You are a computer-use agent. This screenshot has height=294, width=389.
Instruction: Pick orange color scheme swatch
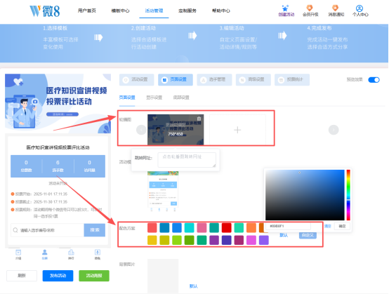click(251, 227)
